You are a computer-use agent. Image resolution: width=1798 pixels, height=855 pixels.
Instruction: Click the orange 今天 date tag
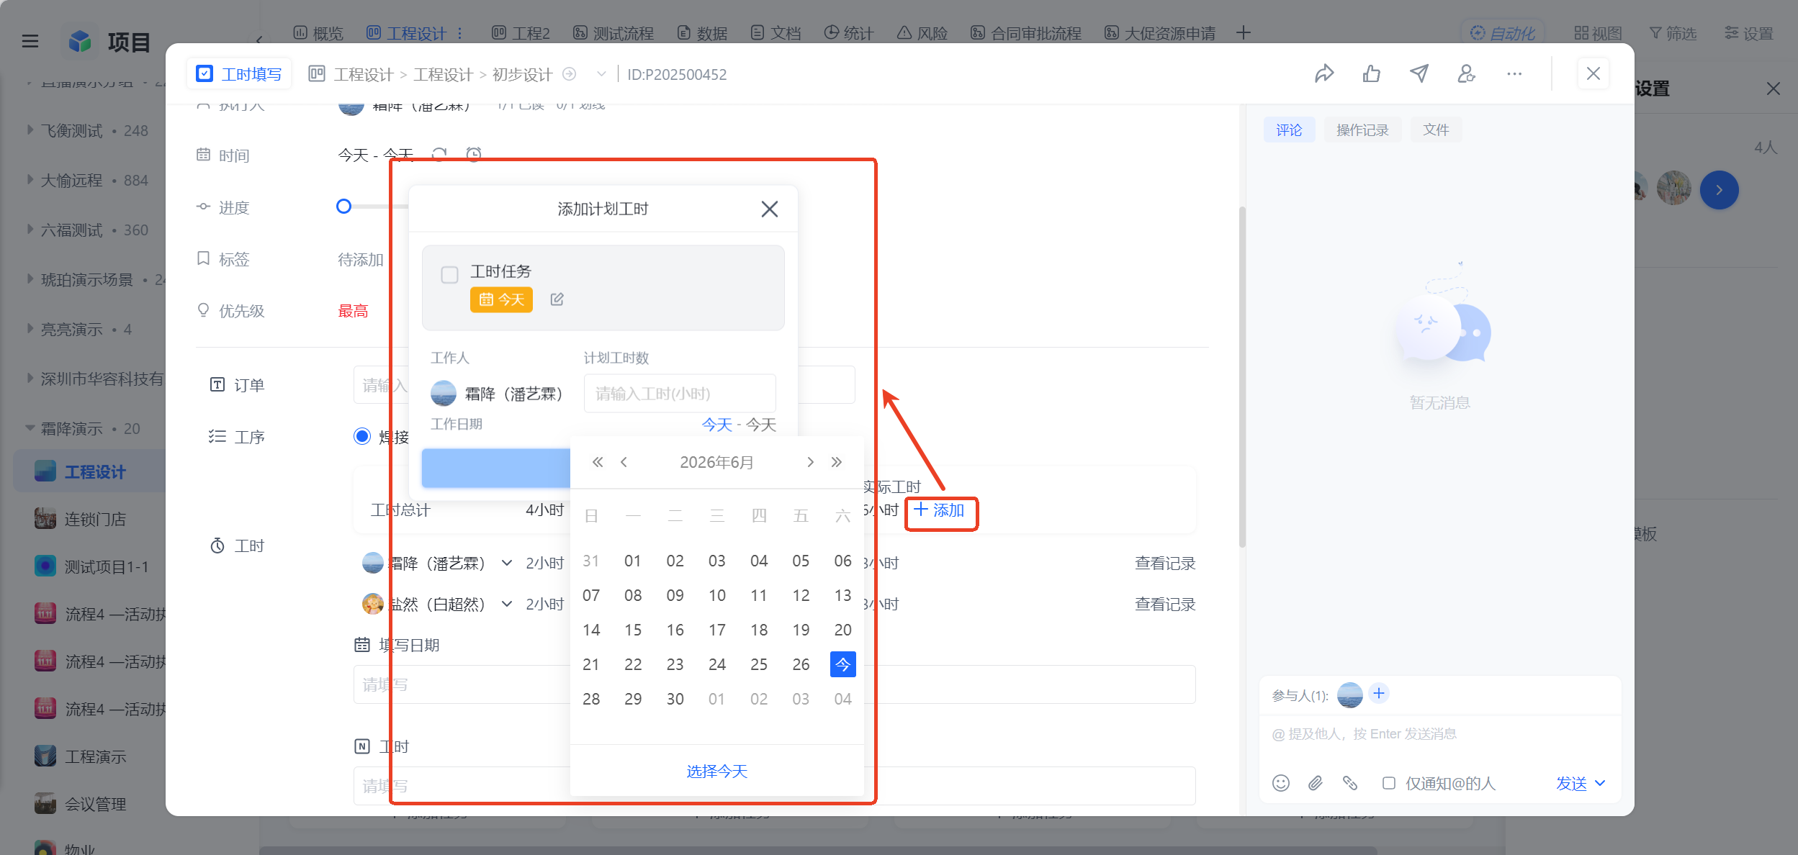[501, 299]
